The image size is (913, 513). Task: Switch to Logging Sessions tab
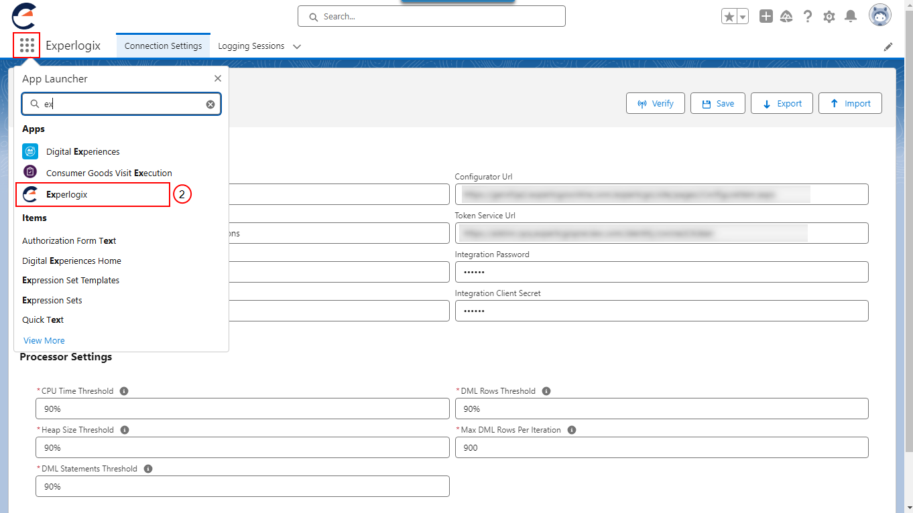pyautogui.click(x=251, y=46)
